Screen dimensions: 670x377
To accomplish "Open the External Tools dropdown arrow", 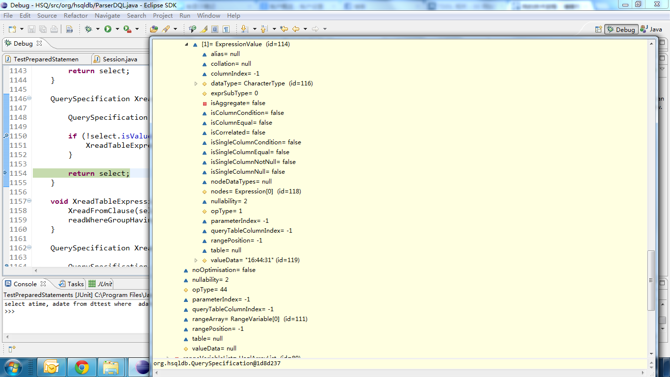I will tap(137, 29).
